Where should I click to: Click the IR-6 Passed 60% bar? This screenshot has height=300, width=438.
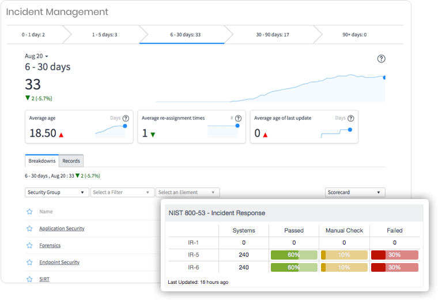[x=294, y=268]
